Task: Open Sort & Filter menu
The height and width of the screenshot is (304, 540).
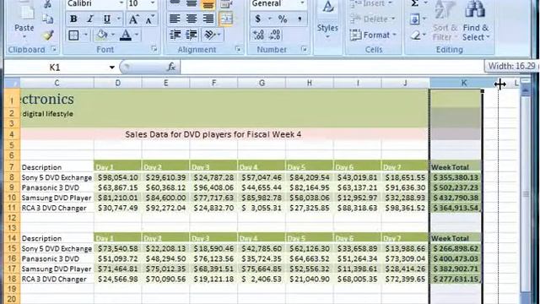Action: pos(445,20)
